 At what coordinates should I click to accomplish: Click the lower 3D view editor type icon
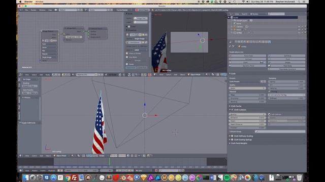21,156
